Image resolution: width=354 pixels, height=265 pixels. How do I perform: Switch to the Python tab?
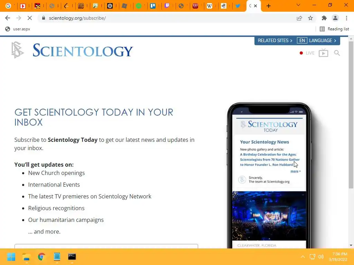coord(224,6)
